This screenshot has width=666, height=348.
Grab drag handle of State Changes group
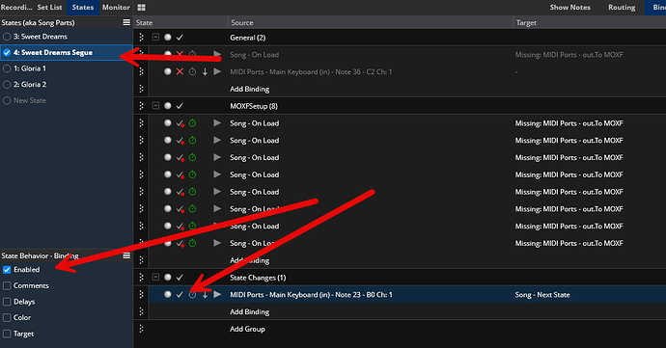(x=142, y=278)
